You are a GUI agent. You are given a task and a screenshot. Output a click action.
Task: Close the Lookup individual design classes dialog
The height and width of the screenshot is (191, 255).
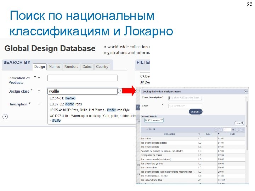pyautogui.click(x=246, y=92)
